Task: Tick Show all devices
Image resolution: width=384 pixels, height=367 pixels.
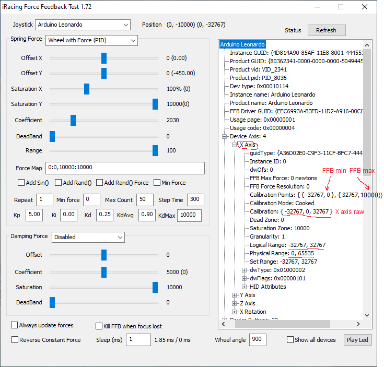Action: click(290, 340)
